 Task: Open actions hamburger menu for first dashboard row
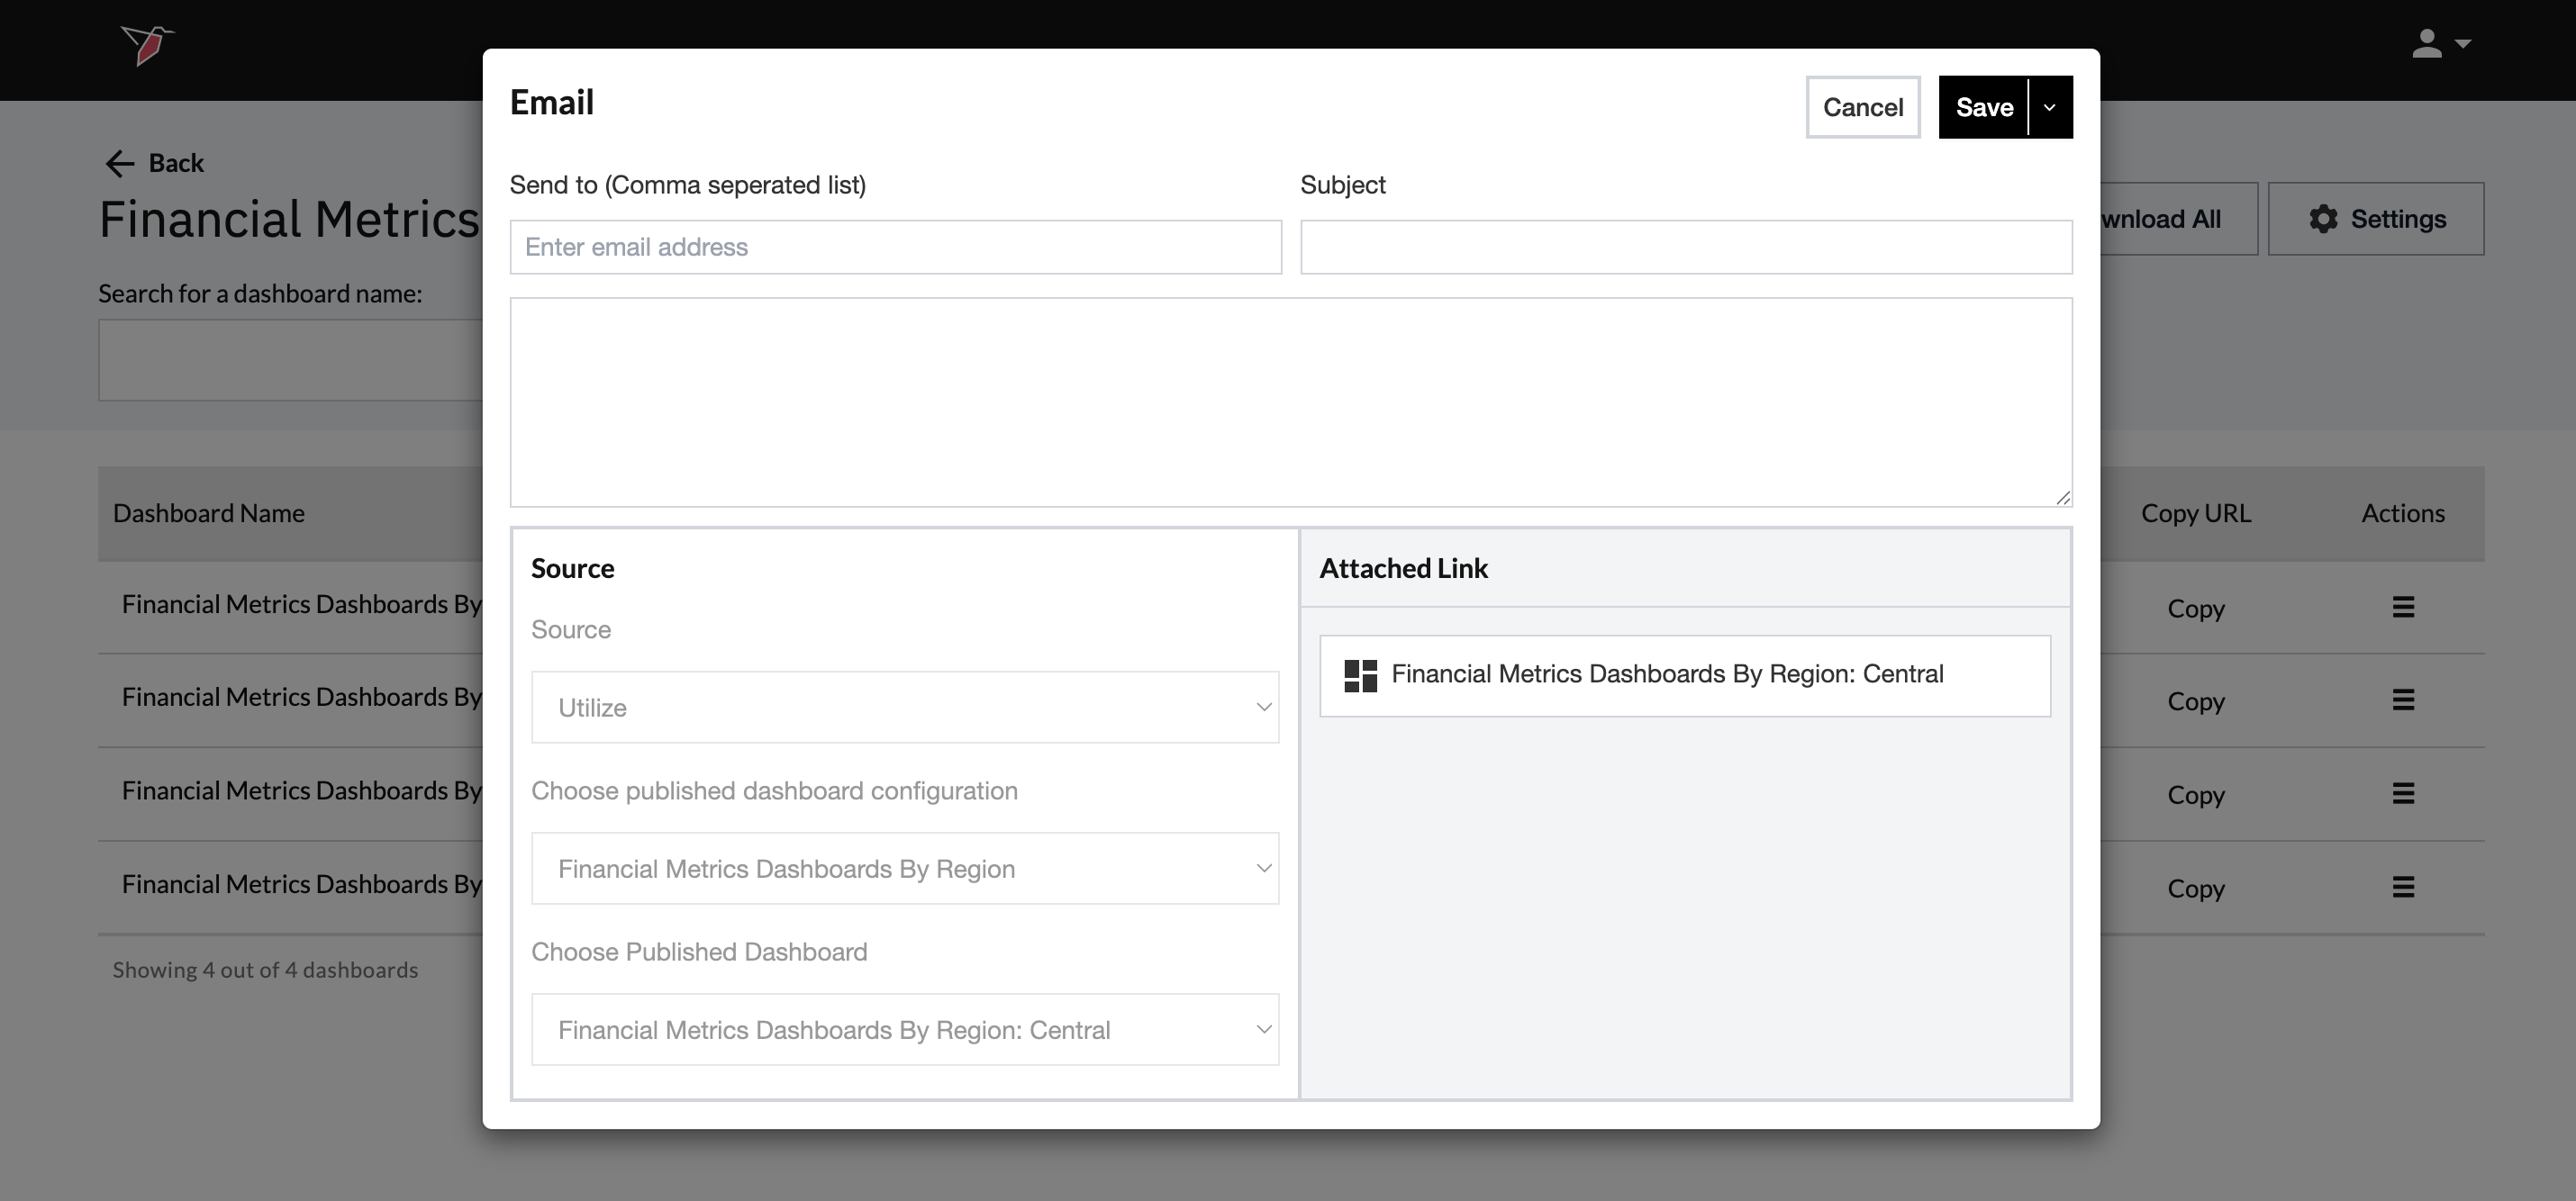(x=2403, y=608)
